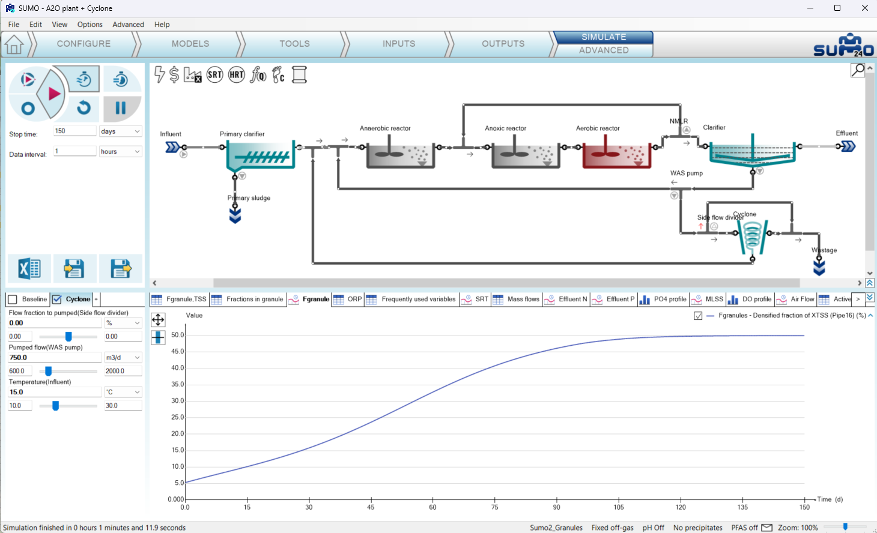
Task: Open the Advanced menu
Action: point(128,25)
